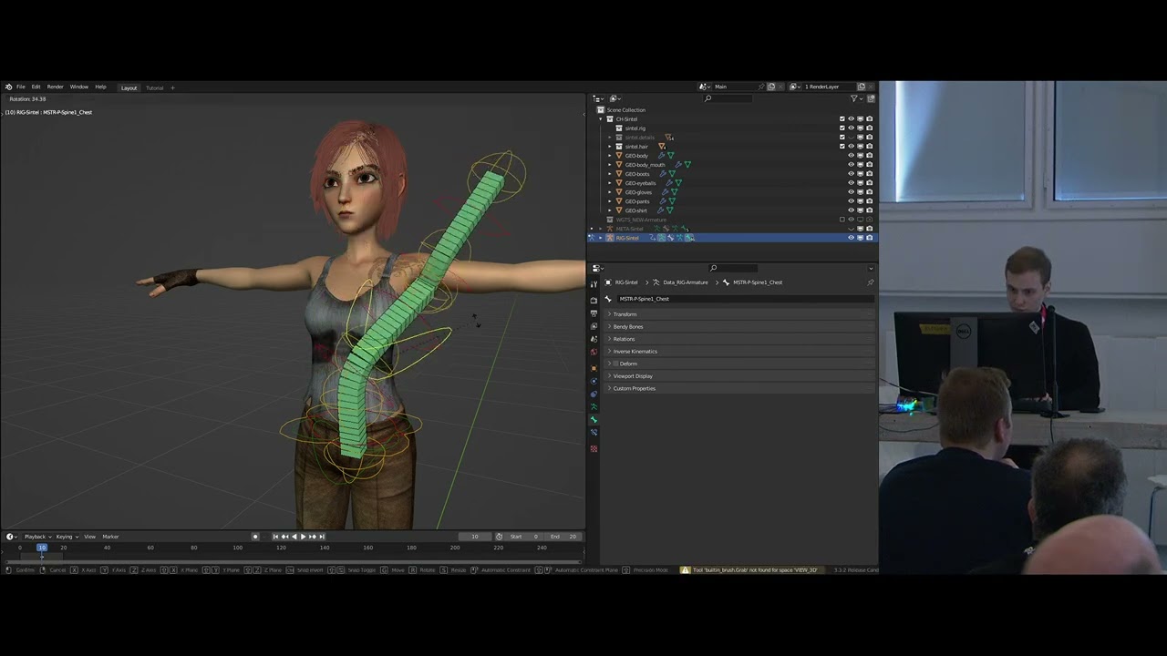Viewport: 1167px width, 656px height.
Task: Expand the GEO-shirt object
Action: click(609, 210)
